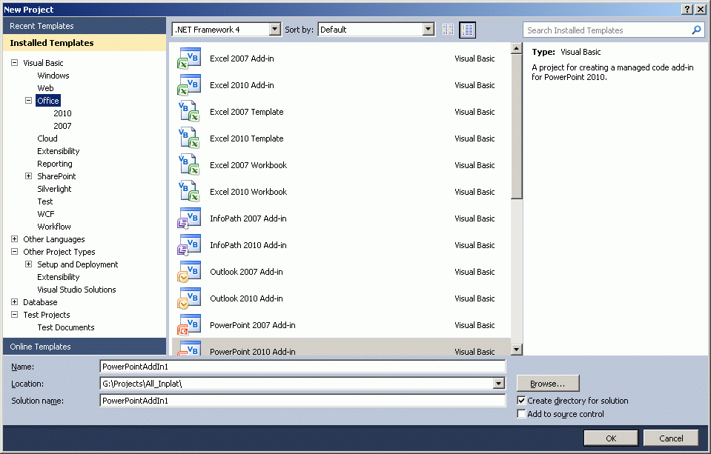Select Extensibility under Other Project Types
This screenshot has width=711, height=454.
point(58,277)
